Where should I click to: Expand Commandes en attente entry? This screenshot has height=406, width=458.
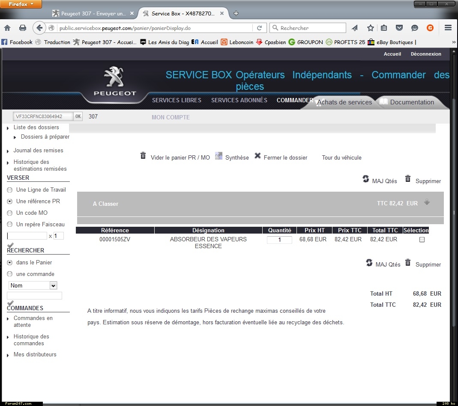click(8, 319)
